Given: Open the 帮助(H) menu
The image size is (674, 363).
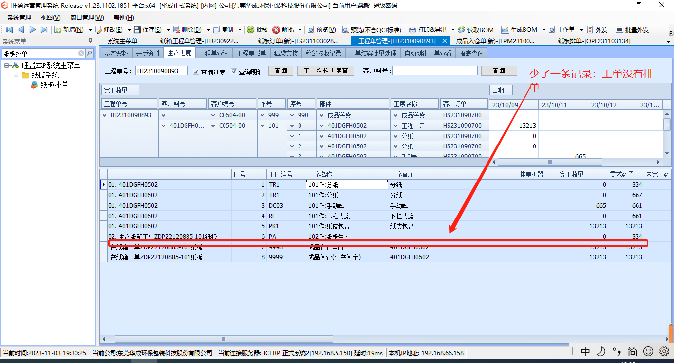Looking at the screenshot, I should [x=124, y=18].
